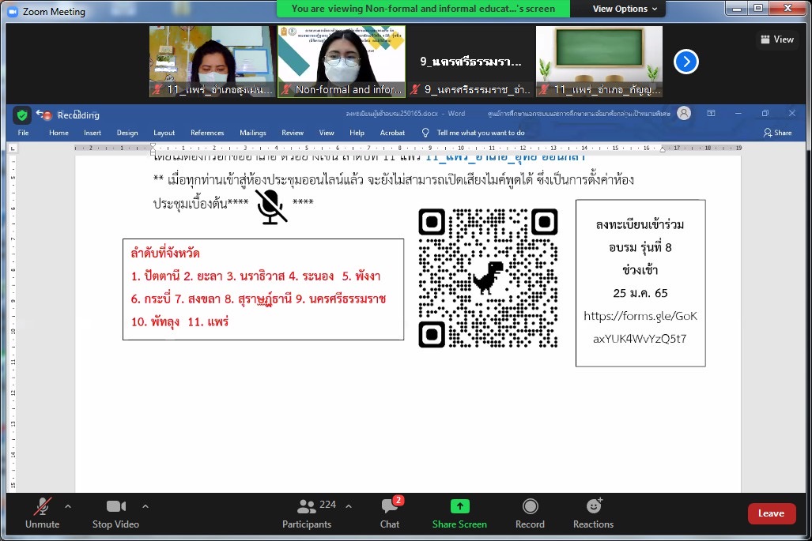This screenshot has height=541, width=812.
Task: Open the Reactions menu
Action: [593, 513]
